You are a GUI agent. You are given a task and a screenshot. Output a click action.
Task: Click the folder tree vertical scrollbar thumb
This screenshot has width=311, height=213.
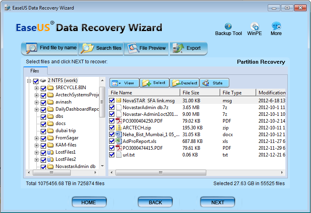102,102
